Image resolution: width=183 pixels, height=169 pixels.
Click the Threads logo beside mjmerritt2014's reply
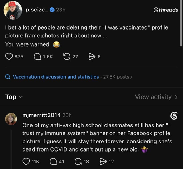(174, 116)
